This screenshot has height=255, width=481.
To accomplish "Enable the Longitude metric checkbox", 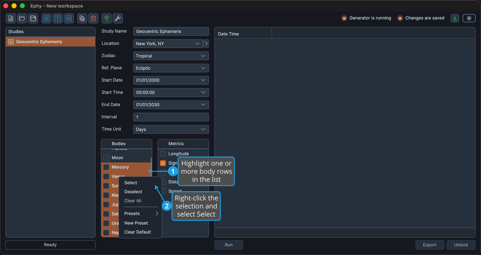I will click(163, 154).
